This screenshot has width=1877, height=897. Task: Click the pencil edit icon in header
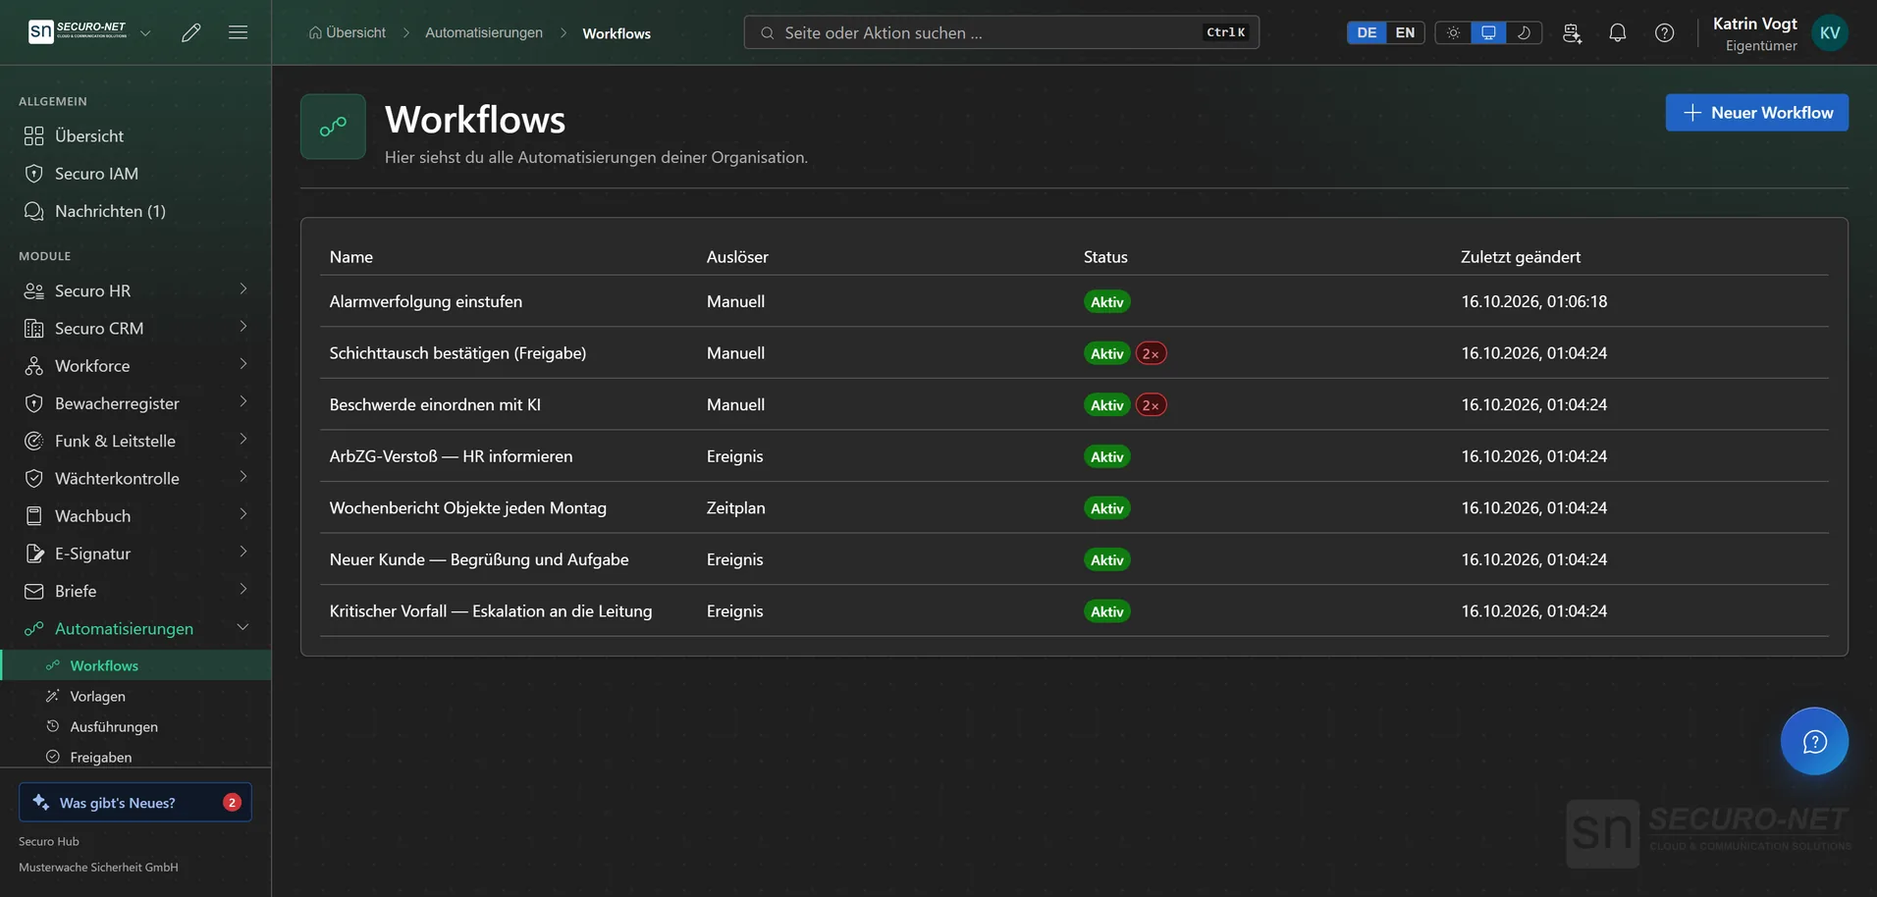tap(191, 32)
